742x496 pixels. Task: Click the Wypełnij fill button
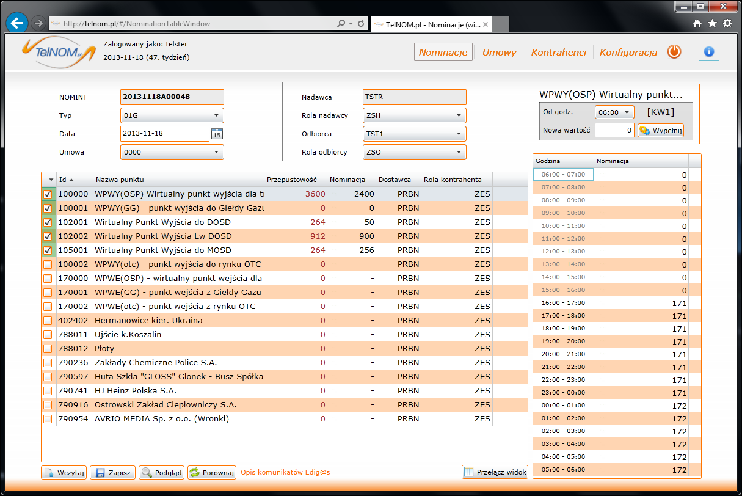pyautogui.click(x=661, y=130)
